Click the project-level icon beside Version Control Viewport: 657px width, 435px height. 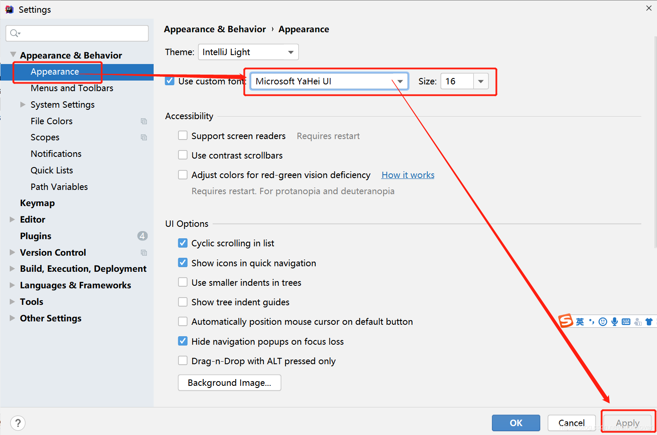(144, 253)
